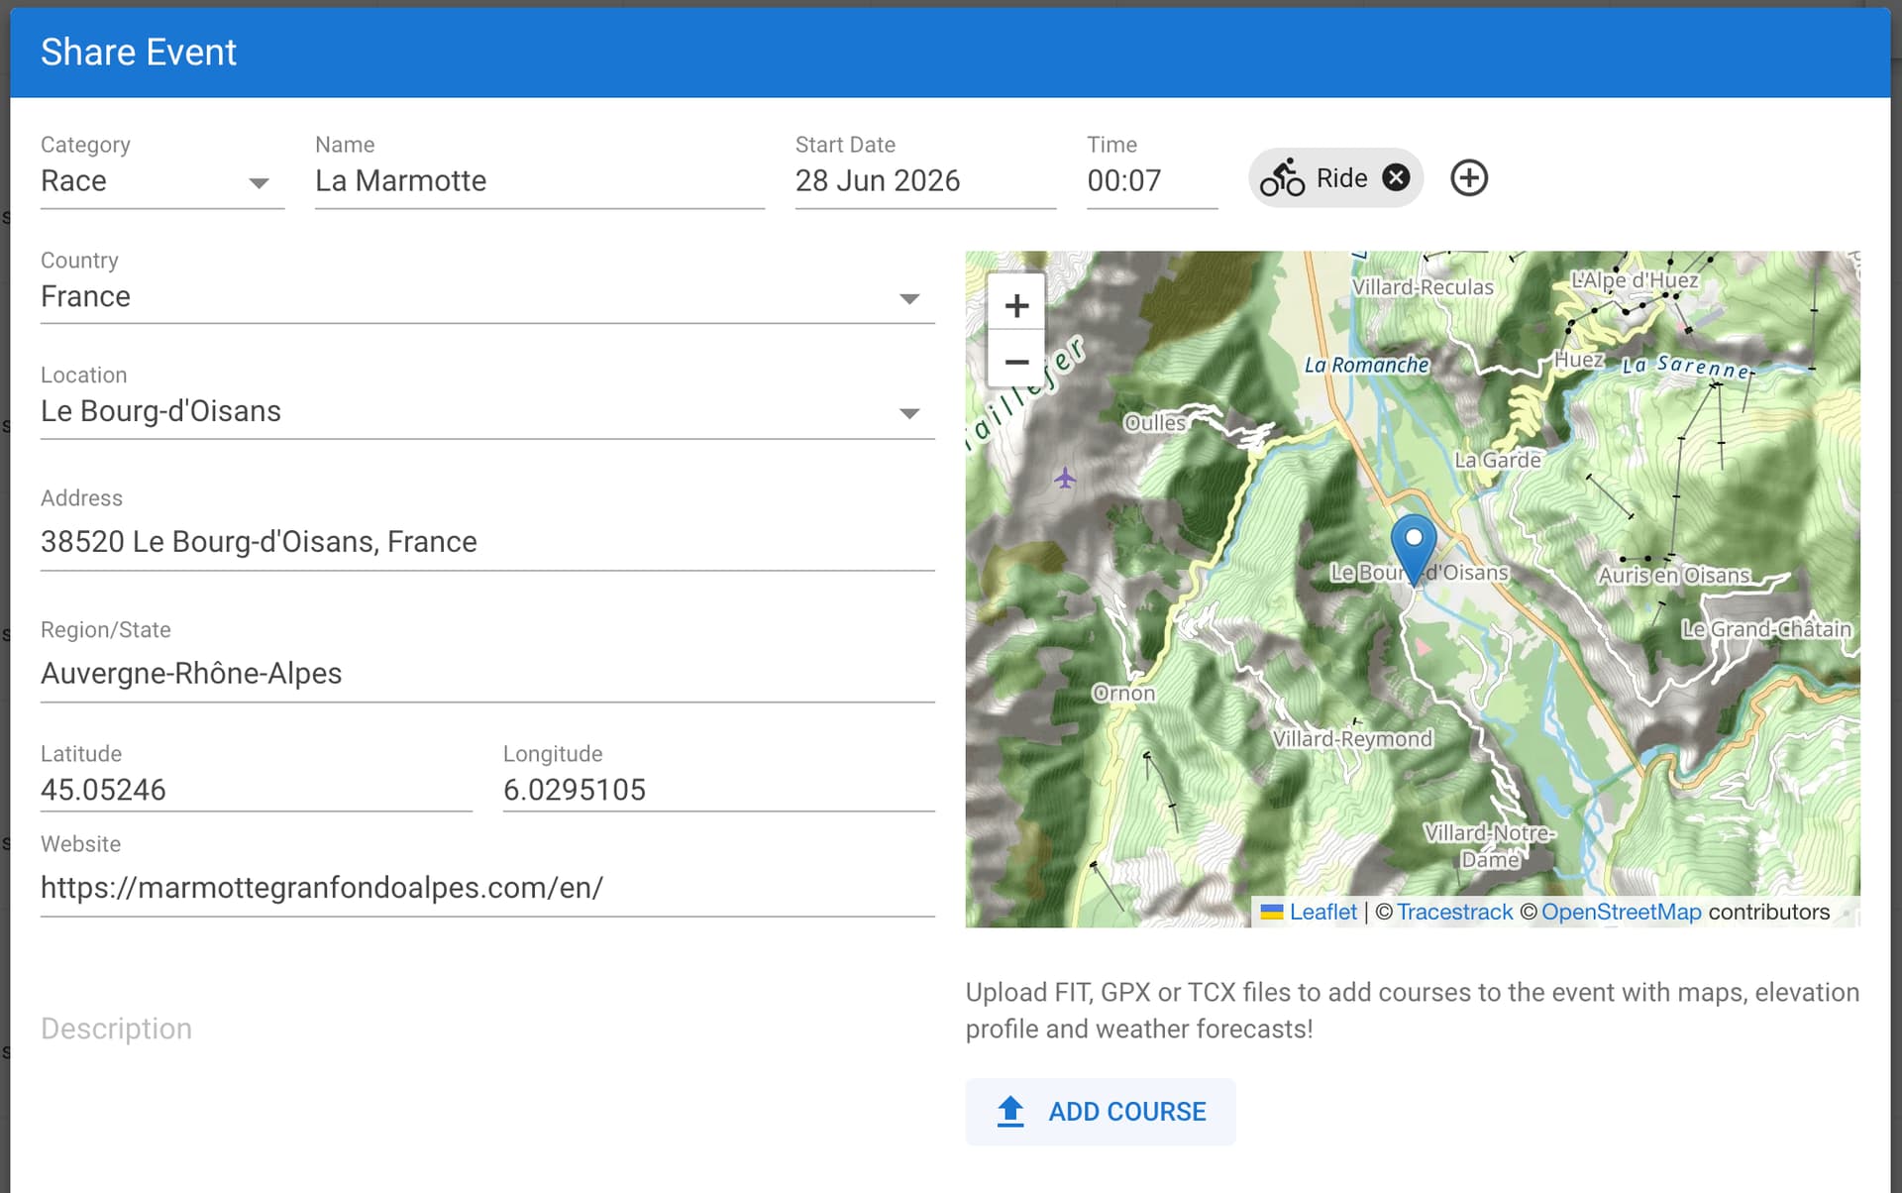Click the upload arrow icon
Screen dimensions: 1902x1193
point(1010,1111)
